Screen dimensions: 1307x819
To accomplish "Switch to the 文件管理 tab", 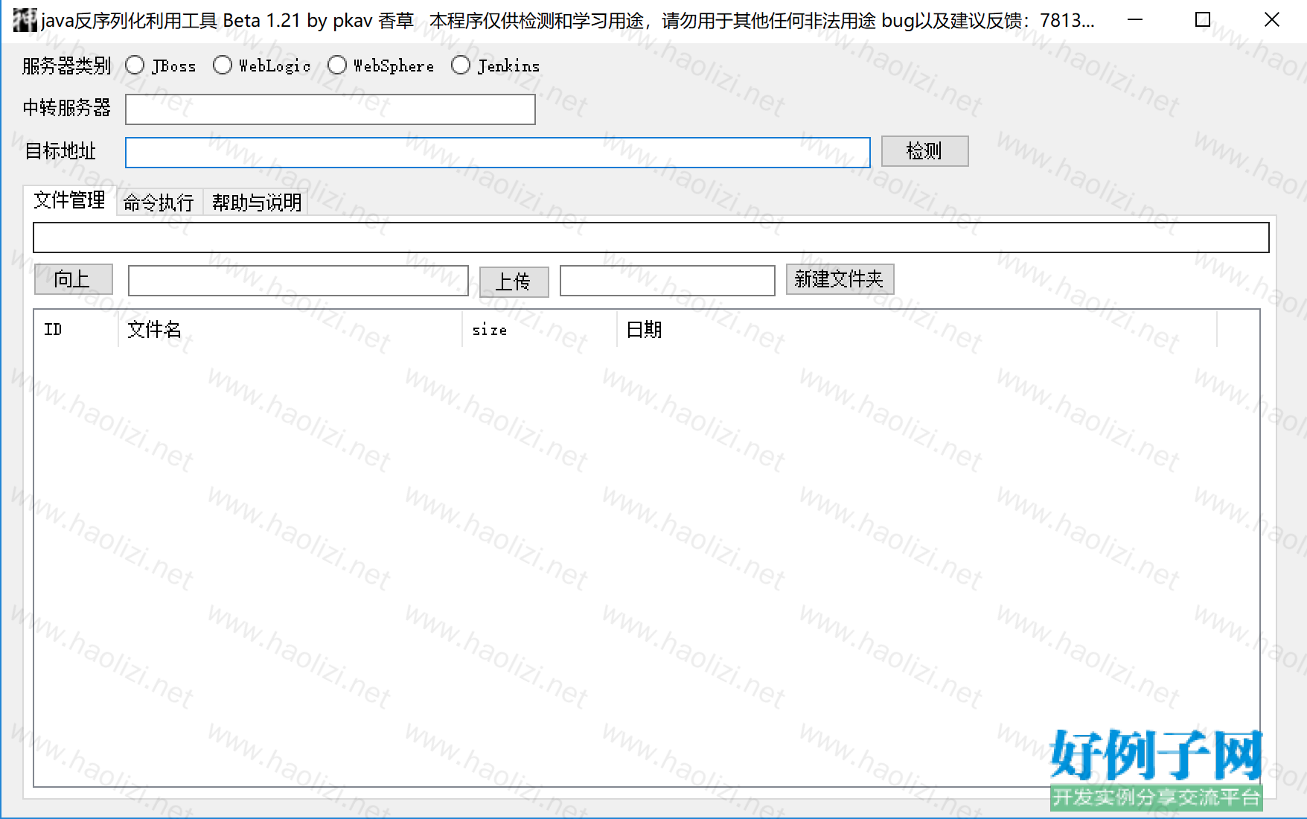I will (69, 200).
